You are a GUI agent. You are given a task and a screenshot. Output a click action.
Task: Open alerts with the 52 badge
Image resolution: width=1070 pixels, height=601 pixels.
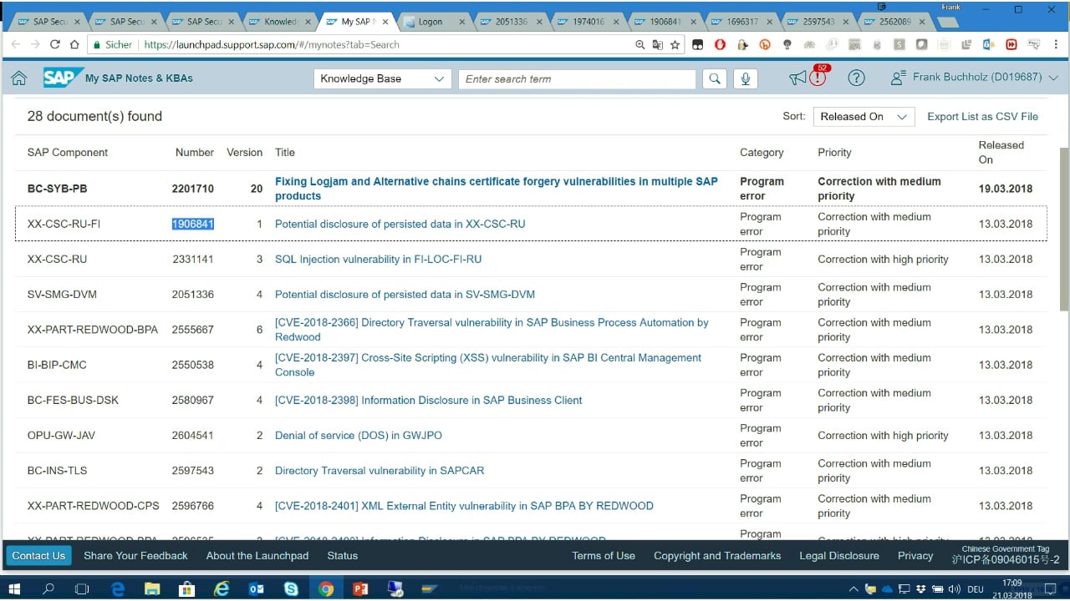click(x=818, y=77)
